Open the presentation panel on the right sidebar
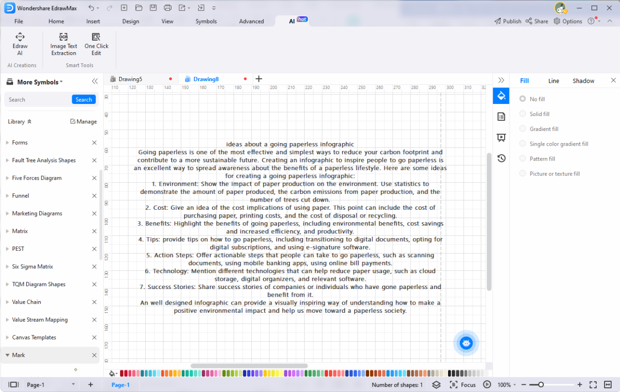The width and height of the screenshot is (620, 392). (501, 137)
